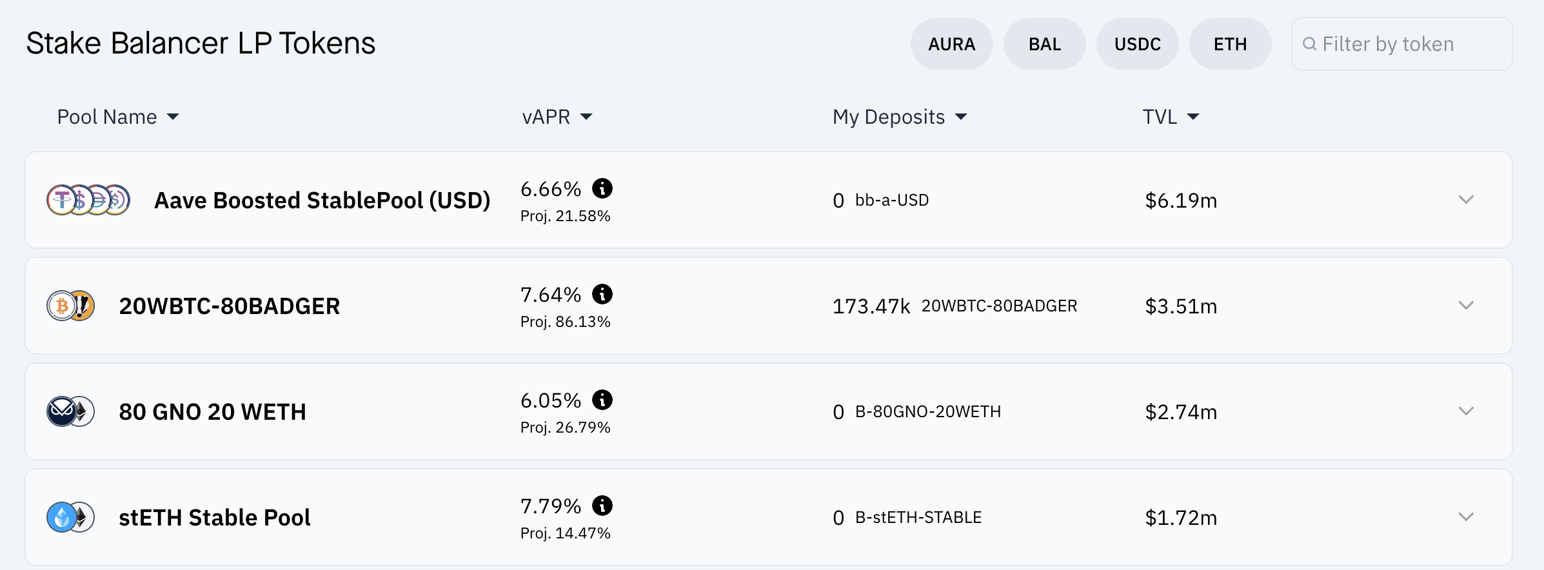Click the Aave Boosted StablePool token icons
Viewport: 1544px width, 570px height.
88,200
